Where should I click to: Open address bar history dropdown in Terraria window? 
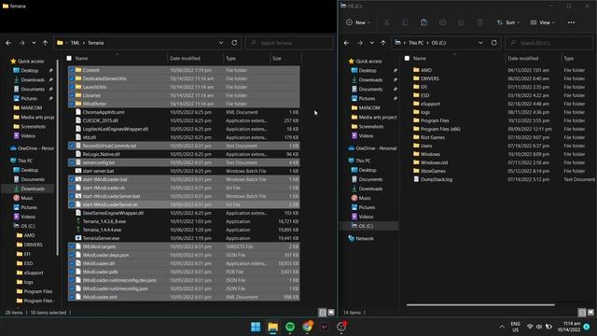point(221,43)
